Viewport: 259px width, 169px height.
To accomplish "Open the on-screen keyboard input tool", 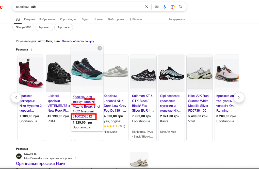I will [156, 7].
